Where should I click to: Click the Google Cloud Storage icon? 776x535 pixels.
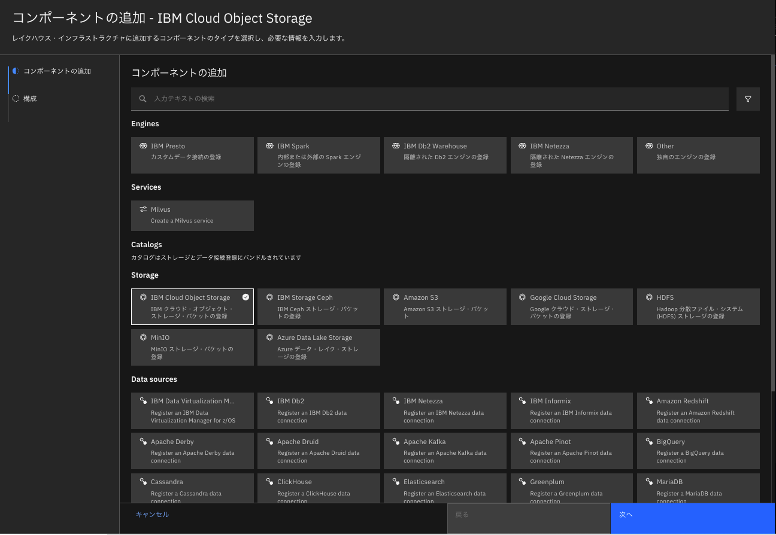[x=522, y=297]
